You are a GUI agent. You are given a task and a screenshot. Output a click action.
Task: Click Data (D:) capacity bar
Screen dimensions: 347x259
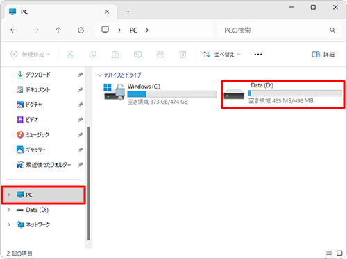(x=295, y=93)
